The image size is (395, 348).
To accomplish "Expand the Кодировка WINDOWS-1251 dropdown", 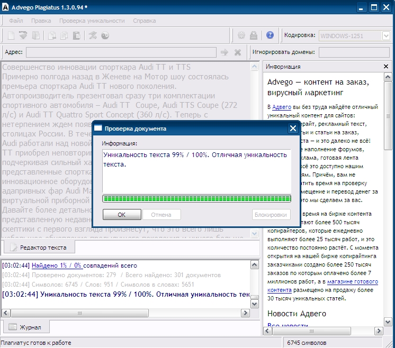I will click(x=386, y=36).
